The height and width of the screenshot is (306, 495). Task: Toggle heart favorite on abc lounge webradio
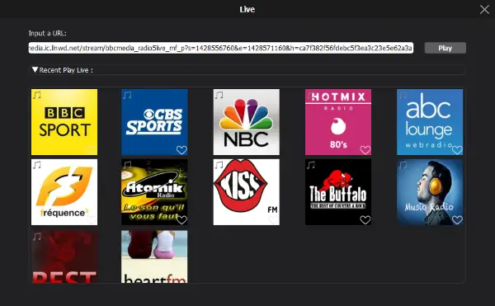457,150
